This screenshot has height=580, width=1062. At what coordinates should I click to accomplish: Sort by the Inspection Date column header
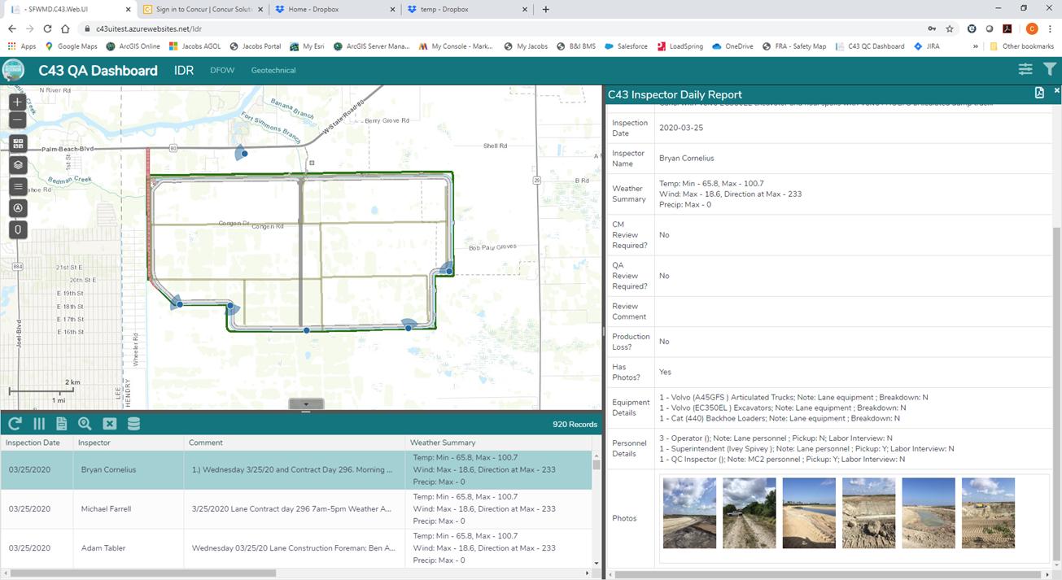click(33, 443)
